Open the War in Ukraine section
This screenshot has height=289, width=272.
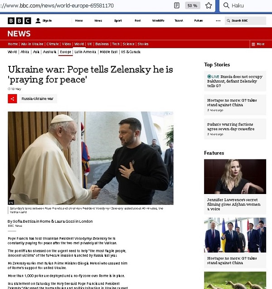32,44
